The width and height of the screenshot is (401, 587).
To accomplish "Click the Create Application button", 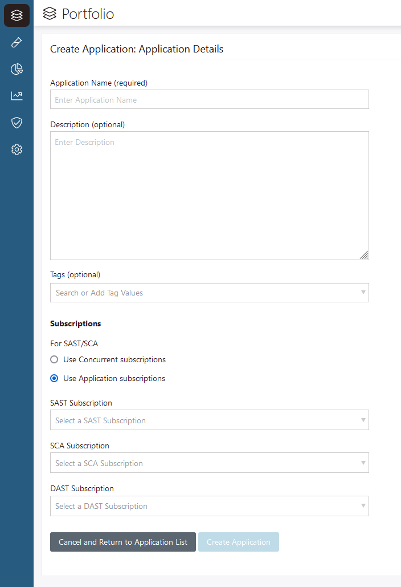I will tap(239, 542).
